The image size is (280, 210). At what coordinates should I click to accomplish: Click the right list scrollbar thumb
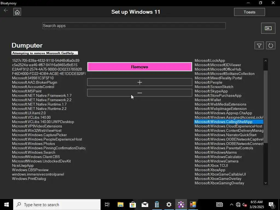[x=266, y=107]
